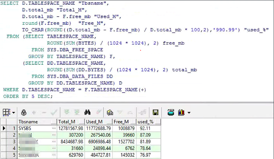The height and width of the screenshot is (159, 274).
Task: Click the WHERE keyword in the SQL editor
Action: coord(11,90)
